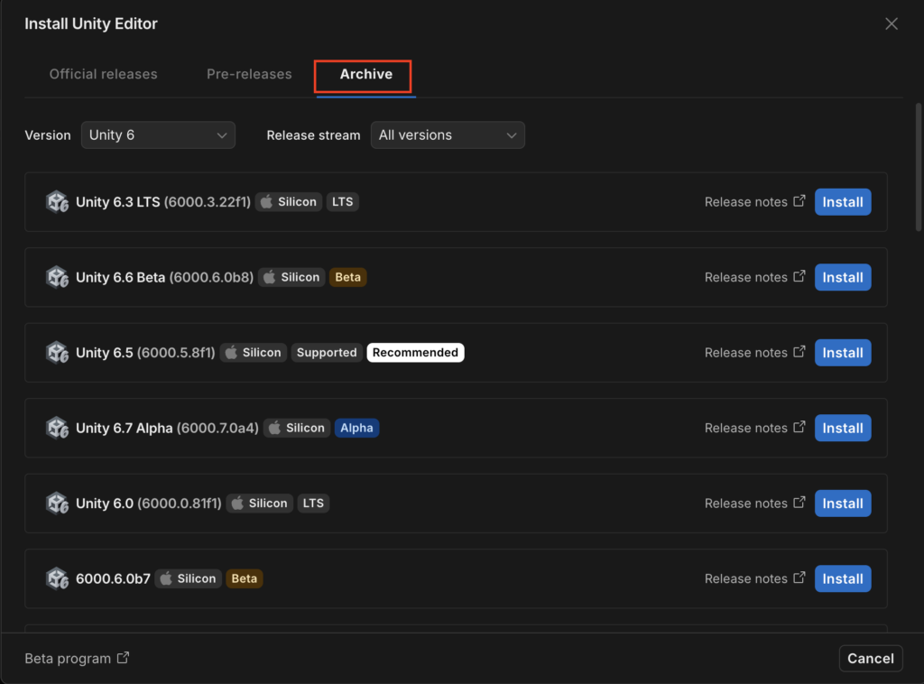
Task: Open the Beta program link
Action: tap(77, 658)
